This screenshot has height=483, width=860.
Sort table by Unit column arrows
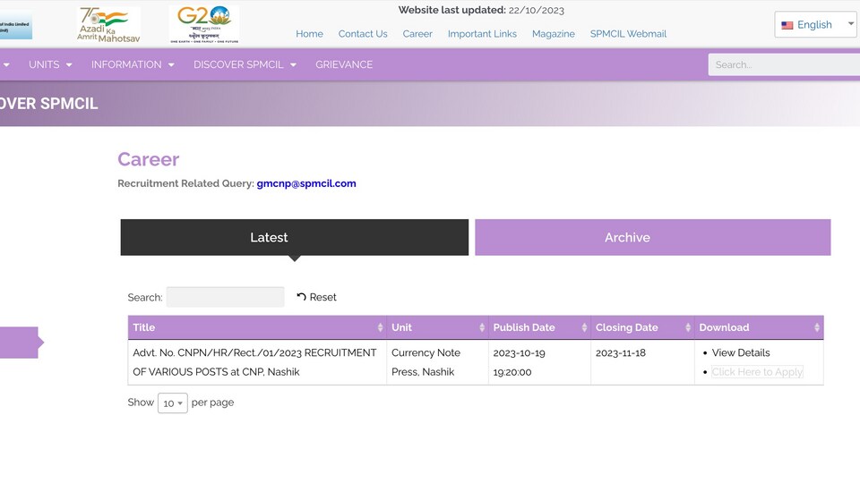(482, 327)
